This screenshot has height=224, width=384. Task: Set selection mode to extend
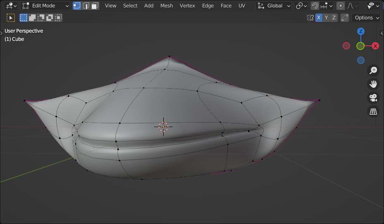click(x=32, y=18)
